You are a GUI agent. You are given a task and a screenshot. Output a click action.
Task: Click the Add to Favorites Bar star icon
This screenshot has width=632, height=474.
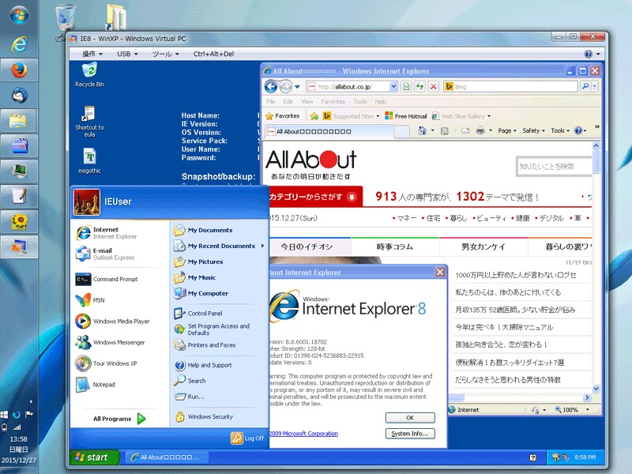(x=314, y=116)
